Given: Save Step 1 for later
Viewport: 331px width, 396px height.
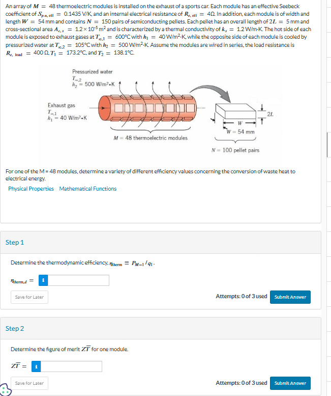Looking at the screenshot, I should point(29,297).
